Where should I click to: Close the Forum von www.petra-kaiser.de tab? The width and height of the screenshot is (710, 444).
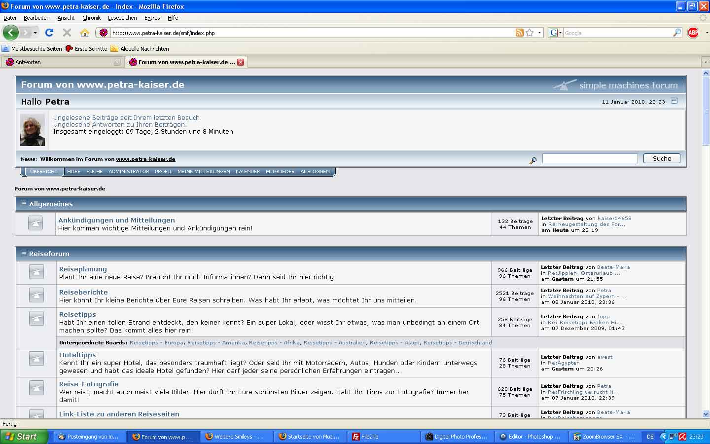(x=241, y=62)
